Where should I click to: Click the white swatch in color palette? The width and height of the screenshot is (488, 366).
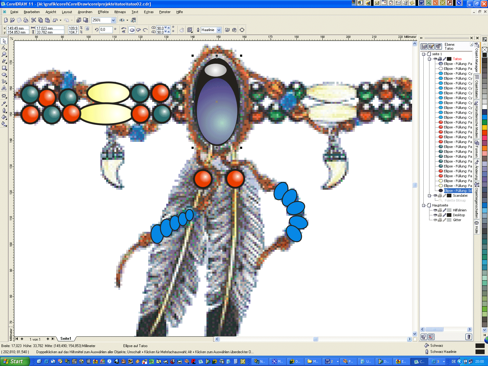click(x=485, y=106)
